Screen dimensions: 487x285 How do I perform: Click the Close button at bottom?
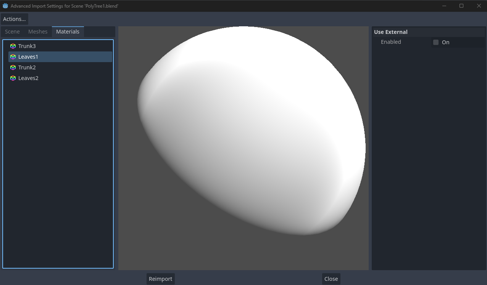coord(331,279)
